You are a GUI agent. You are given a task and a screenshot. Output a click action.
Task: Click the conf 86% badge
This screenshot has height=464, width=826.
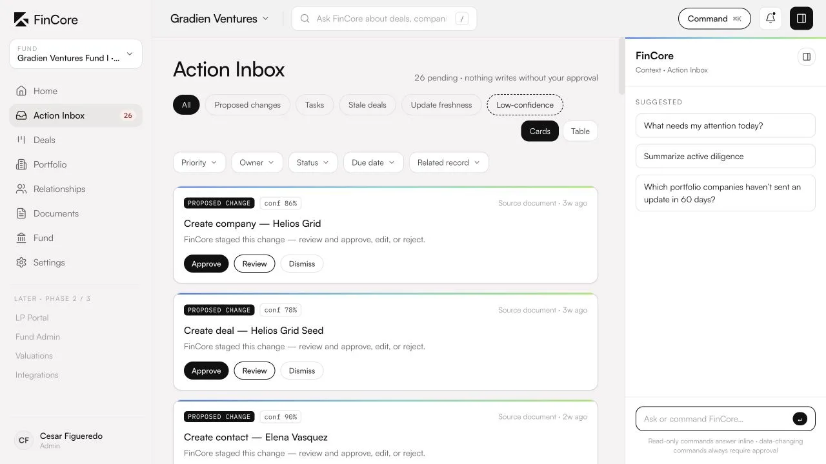point(281,203)
